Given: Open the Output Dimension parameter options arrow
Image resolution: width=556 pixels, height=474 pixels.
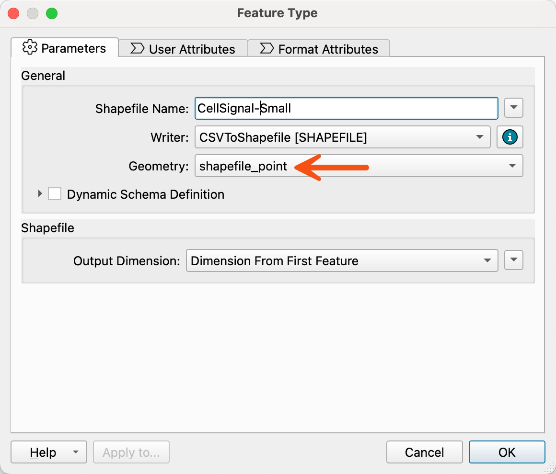Looking at the screenshot, I should coord(513,260).
